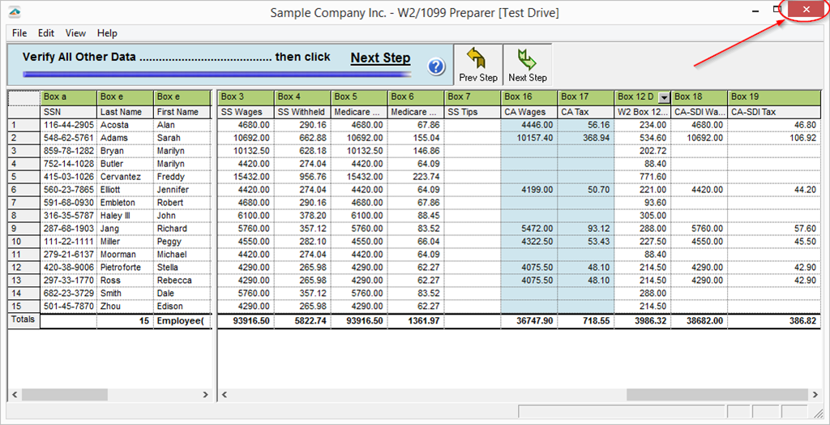Click the empty CA Wages cell for Bryan
This screenshot has width=830, height=425.
pyautogui.click(x=529, y=151)
